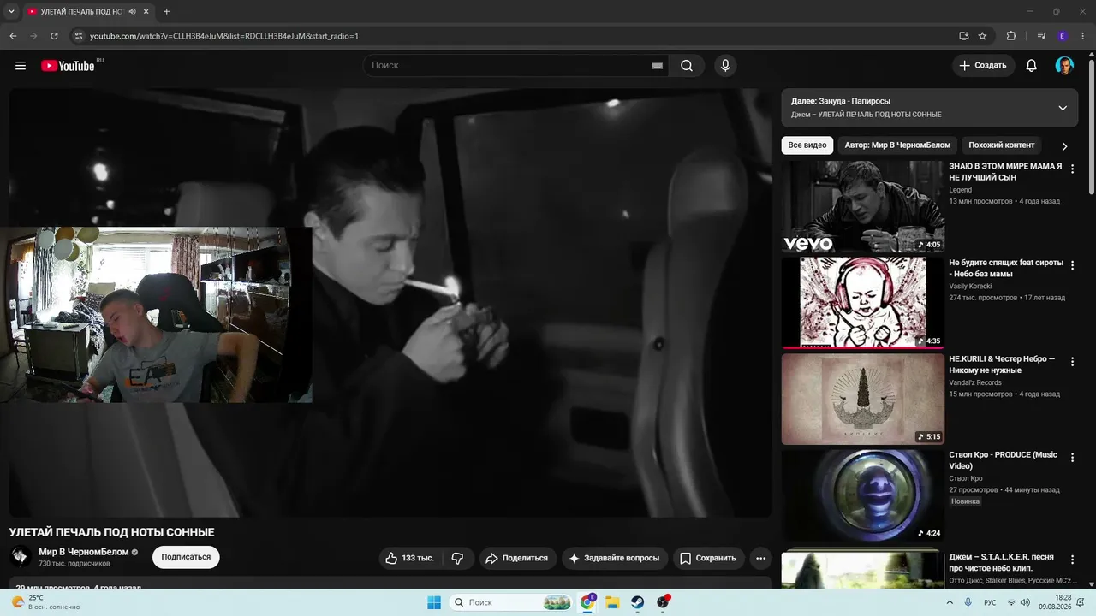
Task: Show more filter chips with the right arrow
Action: [x=1064, y=146]
